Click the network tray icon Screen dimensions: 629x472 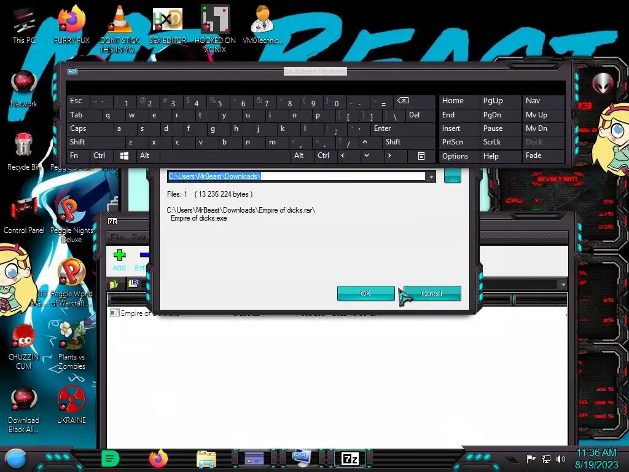click(x=545, y=458)
